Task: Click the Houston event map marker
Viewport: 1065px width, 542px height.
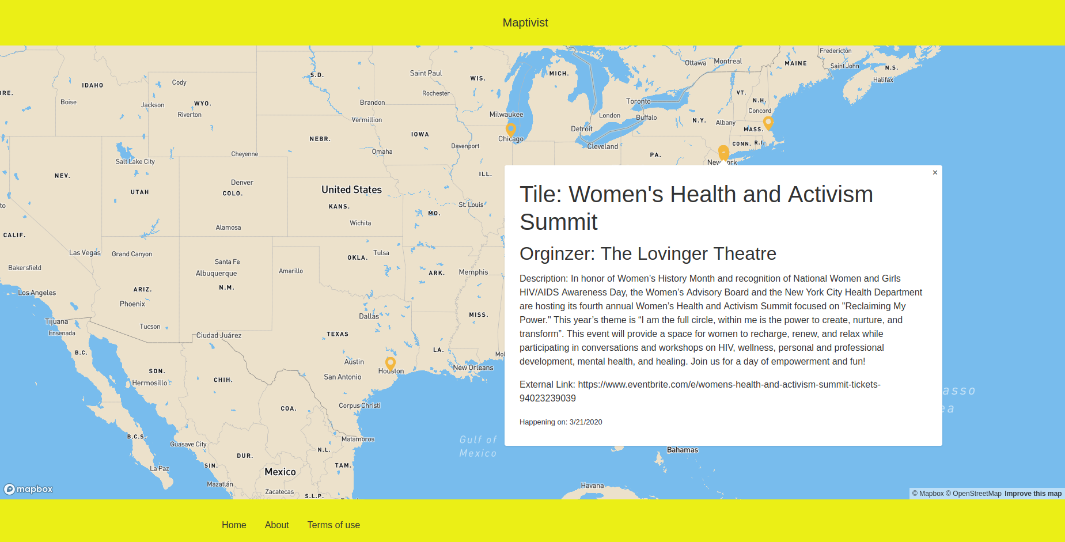Action: 391,363
